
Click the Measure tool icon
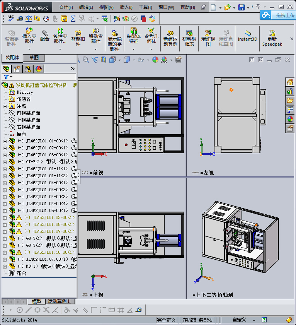pyautogui.click(x=19, y=19)
